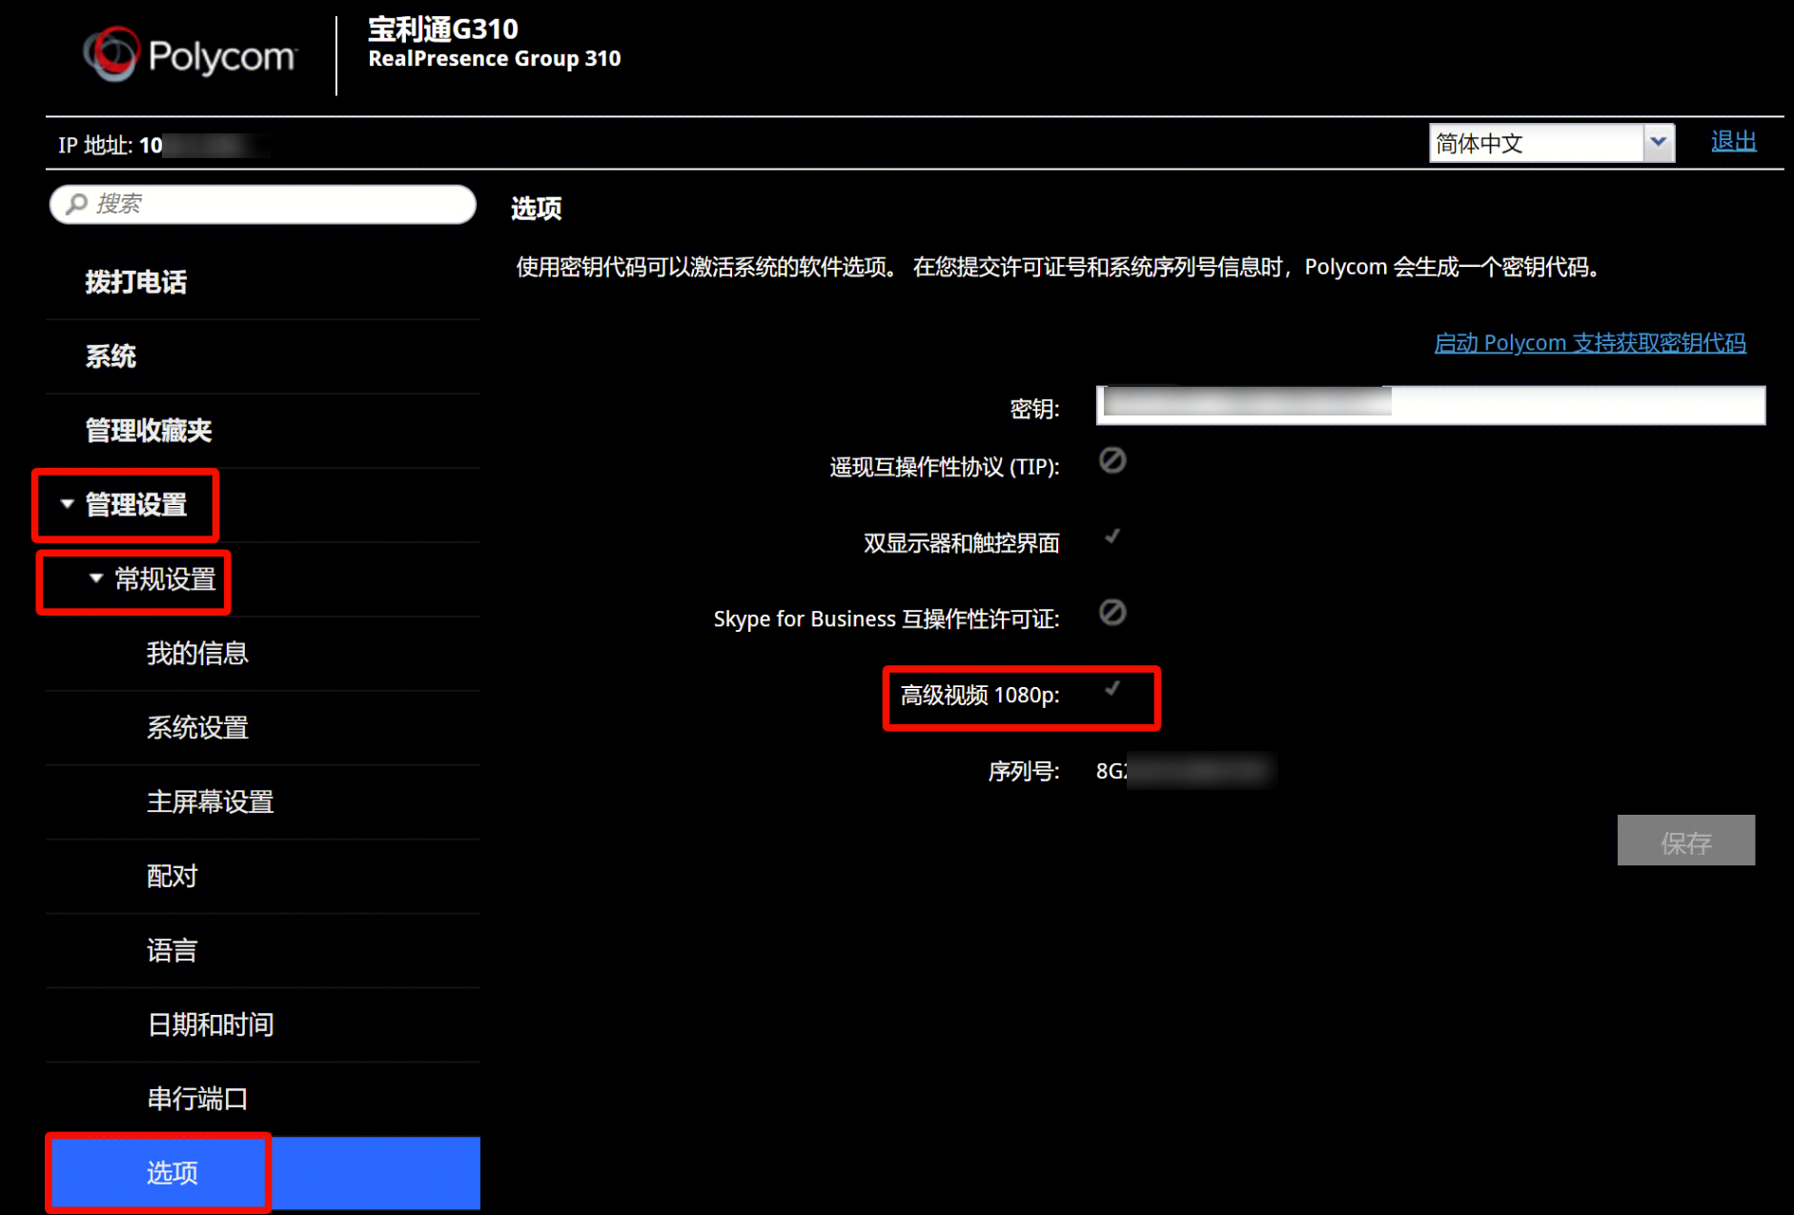Screen dimensions: 1794x1215
Task: Click the Polycom logo
Action: [x=190, y=55]
